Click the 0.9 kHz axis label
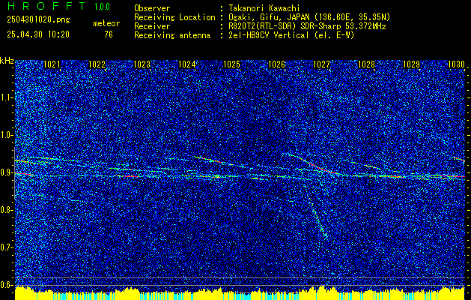The height and width of the screenshot is (300, 471). click(6, 172)
